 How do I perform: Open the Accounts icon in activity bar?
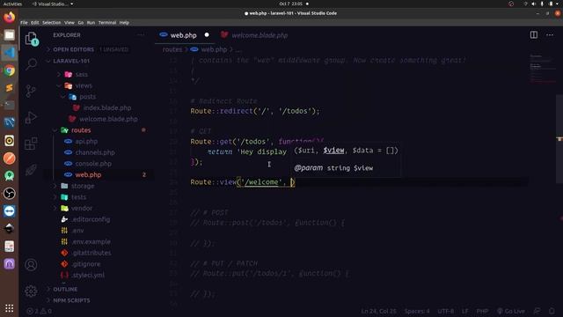point(32,265)
